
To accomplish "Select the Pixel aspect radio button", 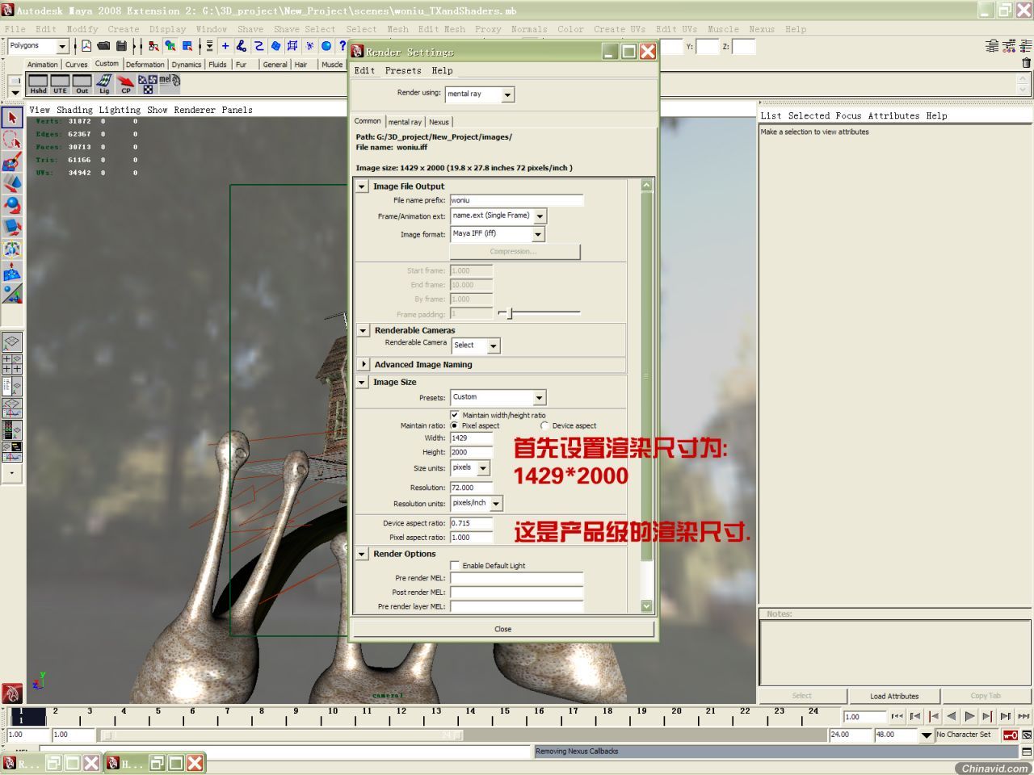I will [455, 425].
